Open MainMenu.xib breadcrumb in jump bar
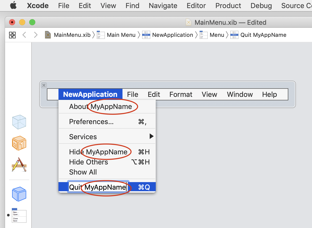The image size is (312, 228). [68, 35]
